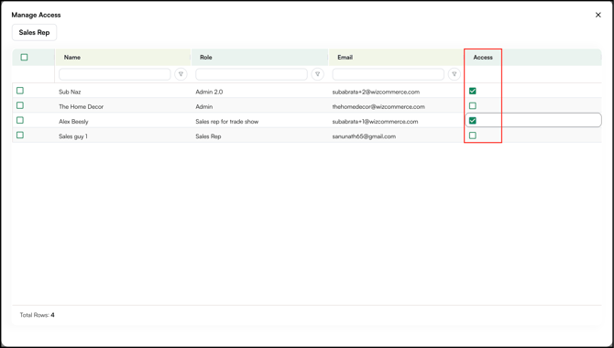This screenshot has height=348, width=614.
Task: Close the Manage Access dialog
Action: (598, 15)
